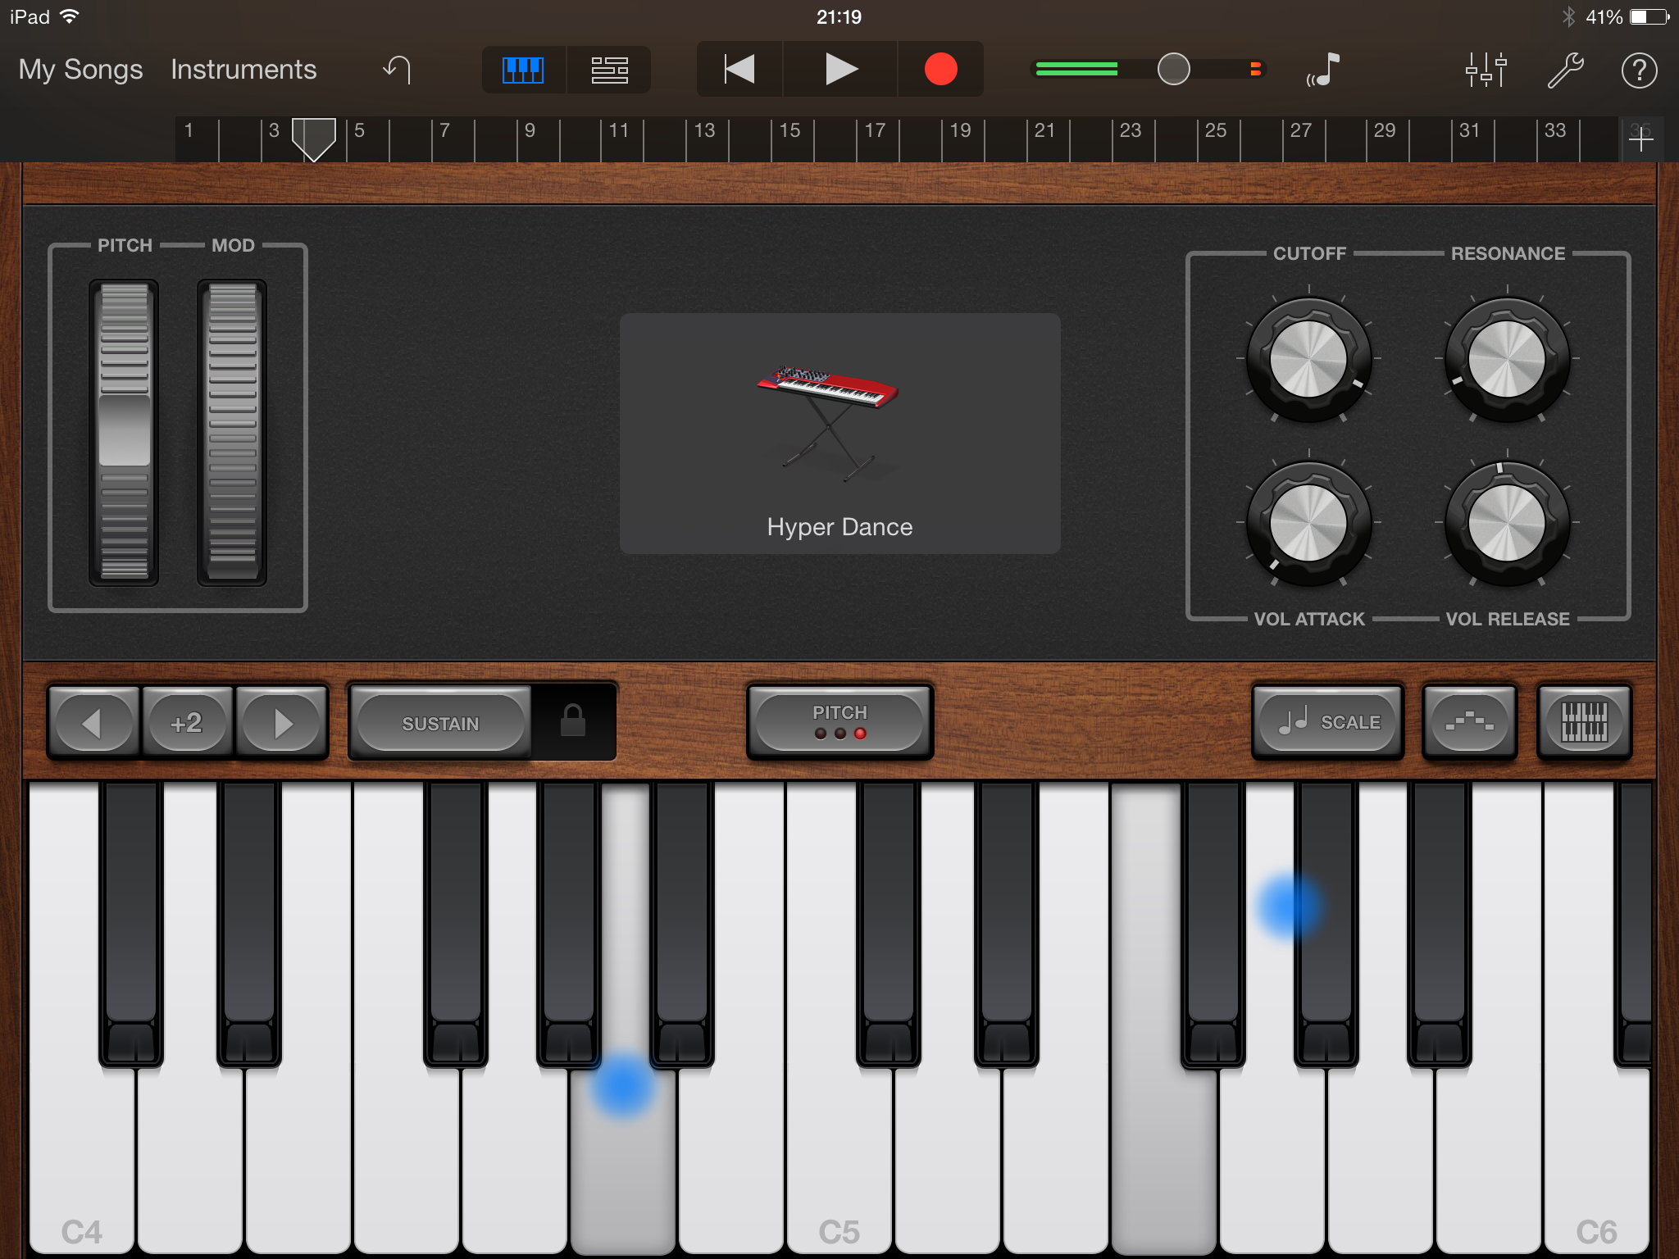Viewport: 1679px width, 1259px height.
Task: Tap the Vol Attack knob
Action: (x=1308, y=523)
